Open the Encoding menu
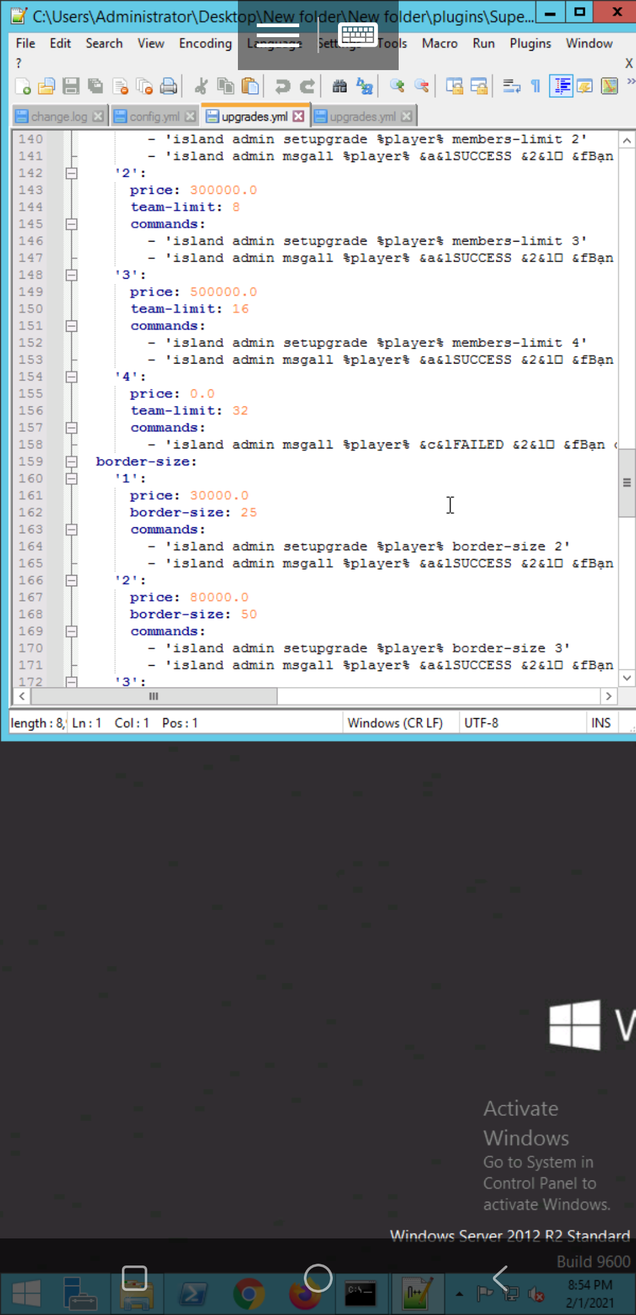The height and width of the screenshot is (1315, 636). point(206,43)
